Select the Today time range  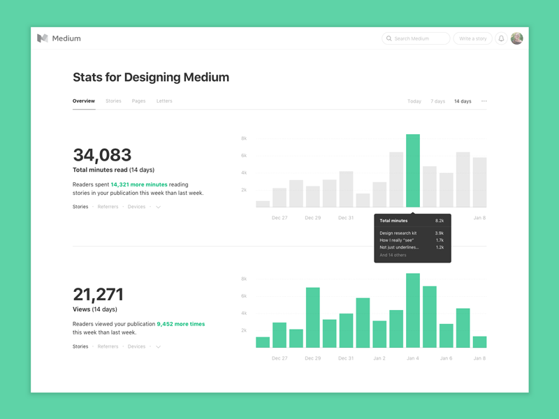414,101
